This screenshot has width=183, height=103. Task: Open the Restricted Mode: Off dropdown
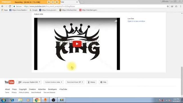pos(75,82)
